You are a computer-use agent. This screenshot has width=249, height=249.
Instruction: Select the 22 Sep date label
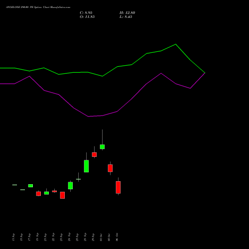click(53, 237)
